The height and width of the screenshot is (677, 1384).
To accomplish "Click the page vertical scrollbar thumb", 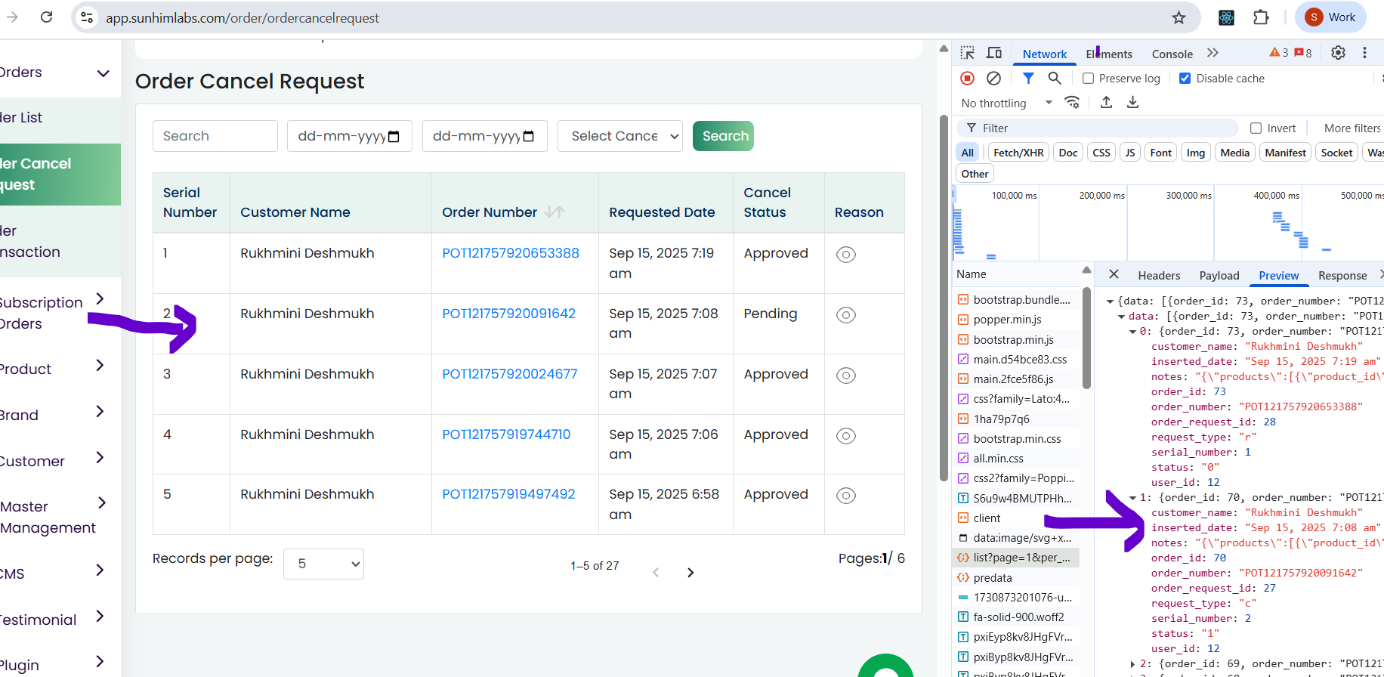I will [944, 298].
